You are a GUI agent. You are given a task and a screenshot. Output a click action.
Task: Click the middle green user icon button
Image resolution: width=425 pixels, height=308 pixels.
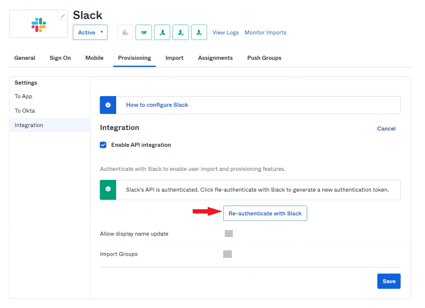coord(180,33)
